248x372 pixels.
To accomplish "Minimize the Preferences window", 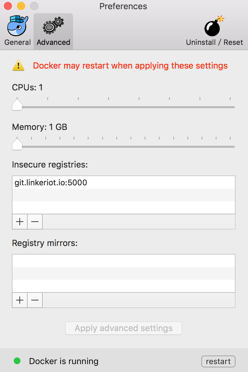I will (21, 6).
